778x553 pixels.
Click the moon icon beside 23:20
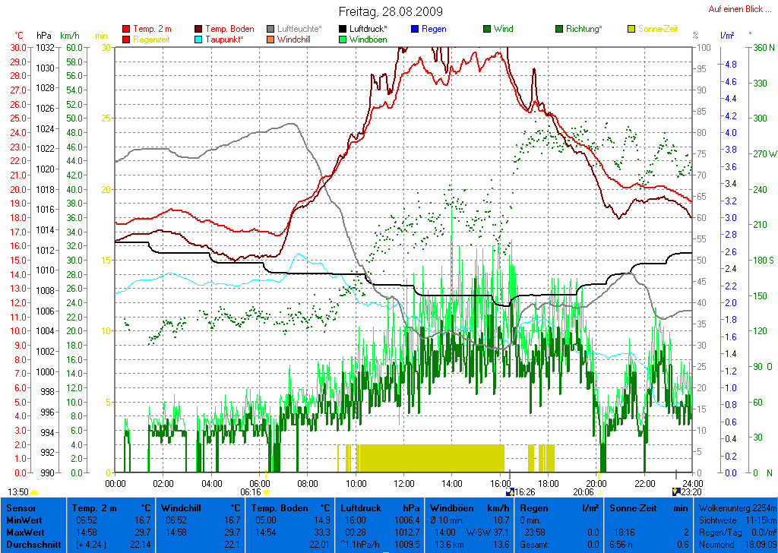click(676, 491)
